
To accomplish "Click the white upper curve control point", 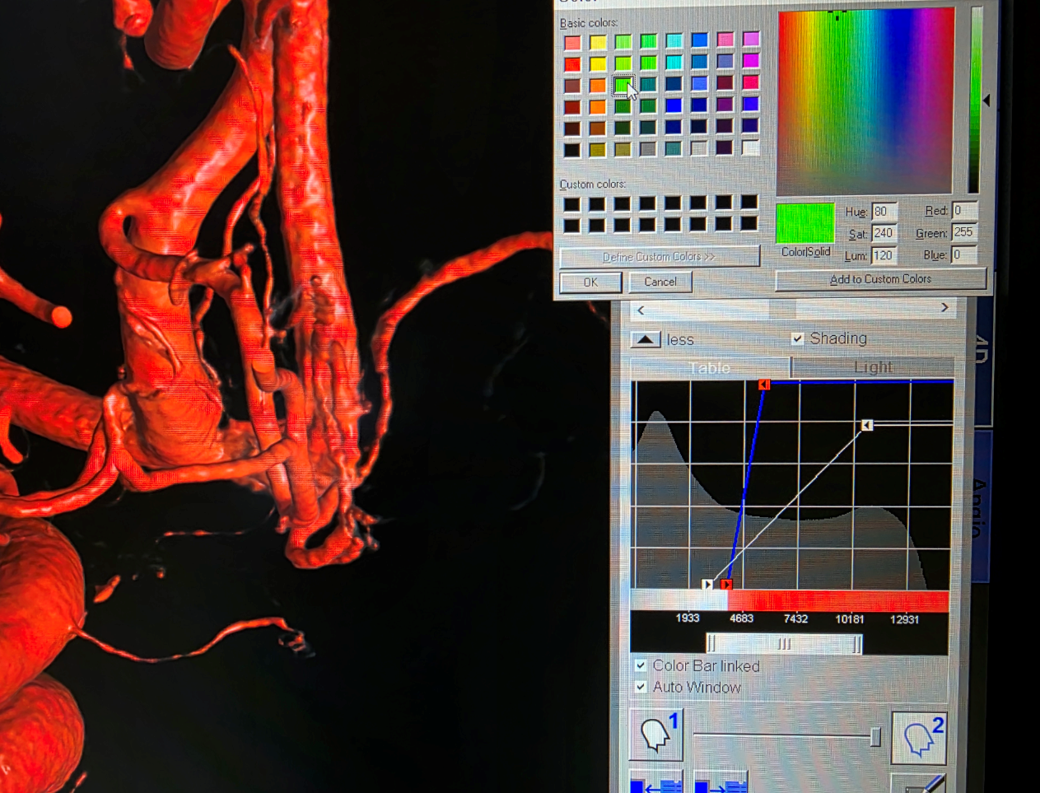I will point(867,425).
